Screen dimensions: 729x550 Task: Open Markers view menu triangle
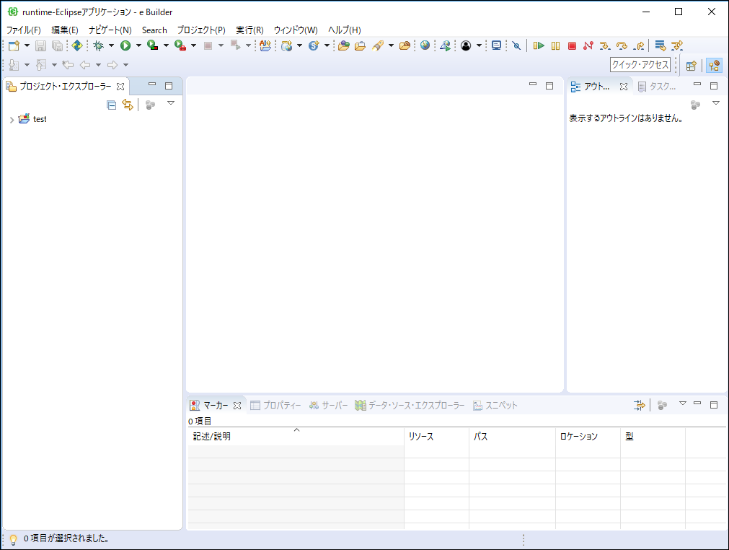[683, 403]
